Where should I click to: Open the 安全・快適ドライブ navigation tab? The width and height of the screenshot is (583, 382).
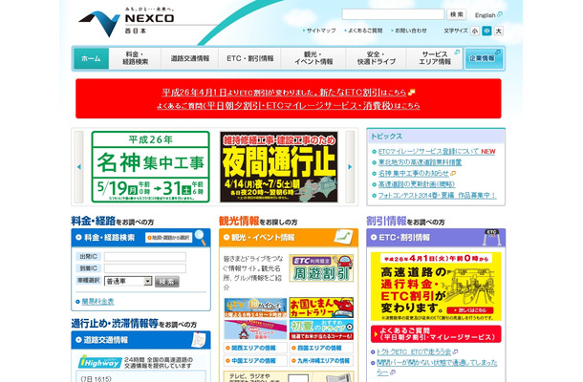tap(377, 58)
